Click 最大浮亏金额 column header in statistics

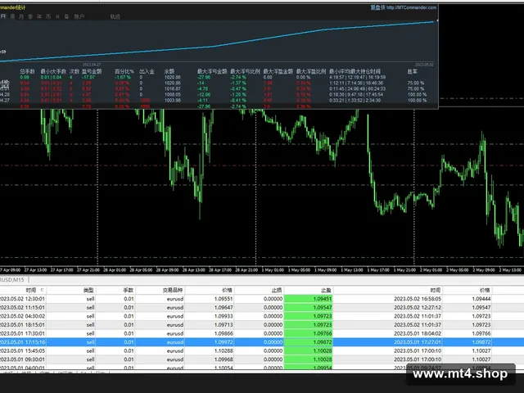tap(212, 71)
